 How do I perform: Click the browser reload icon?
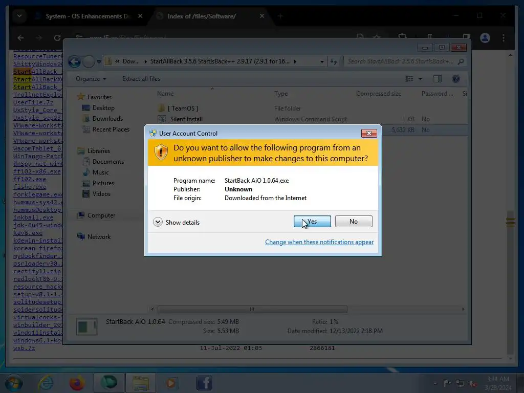pyautogui.click(x=57, y=38)
